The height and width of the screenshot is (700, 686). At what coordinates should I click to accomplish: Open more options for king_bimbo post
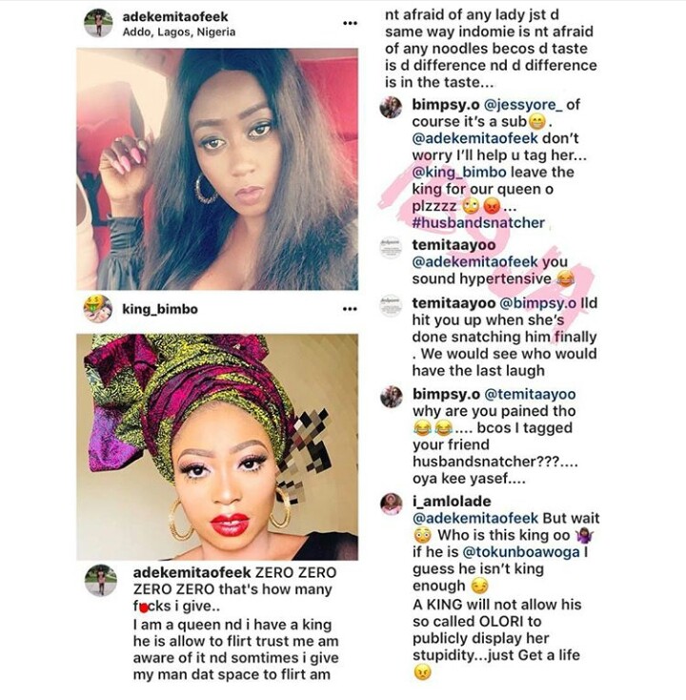350,308
